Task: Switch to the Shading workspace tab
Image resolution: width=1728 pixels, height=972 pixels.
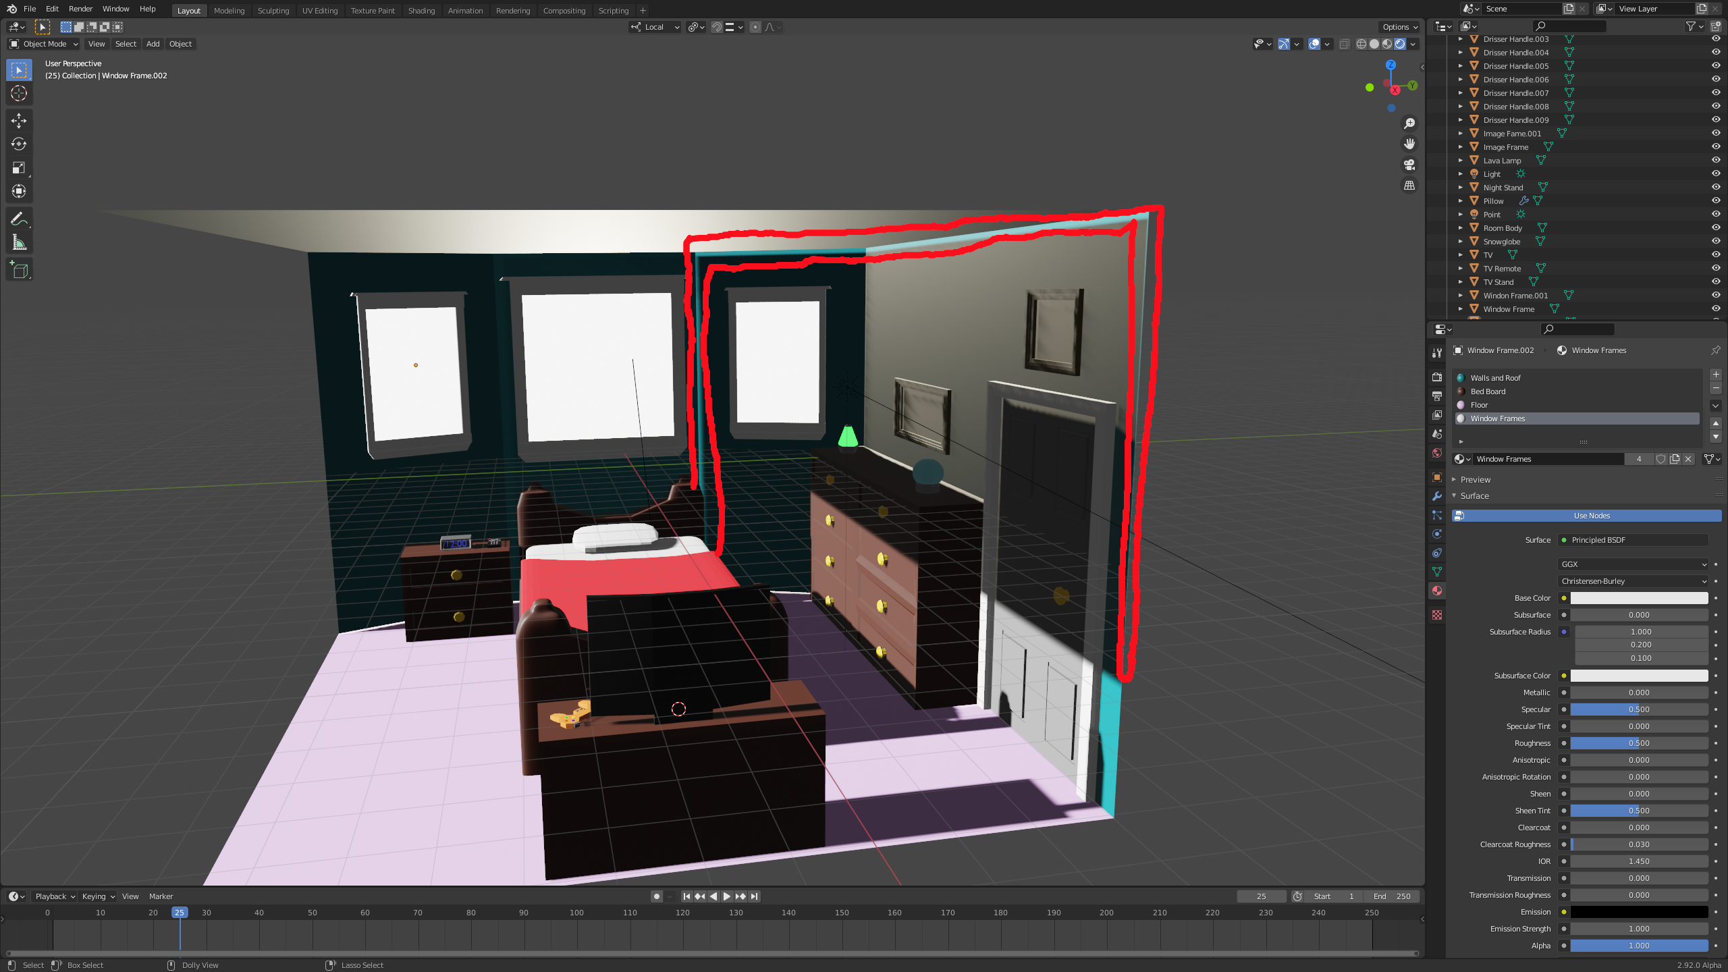Action: point(421,10)
